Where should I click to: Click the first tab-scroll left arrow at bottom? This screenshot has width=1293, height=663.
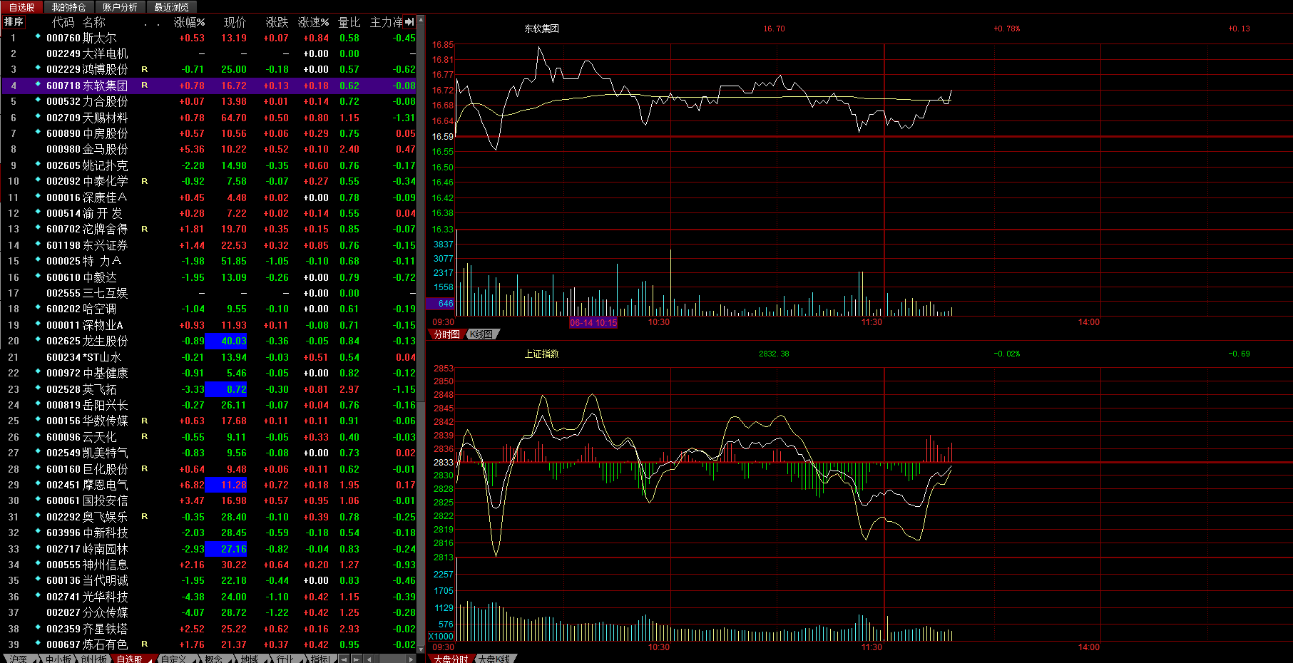[x=344, y=659]
